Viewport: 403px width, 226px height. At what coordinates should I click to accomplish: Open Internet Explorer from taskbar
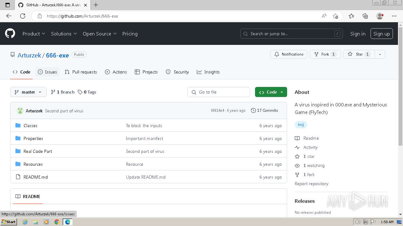click(x=25, y=222)
